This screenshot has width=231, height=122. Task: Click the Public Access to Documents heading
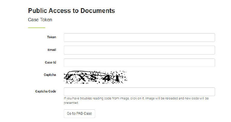[x=71, y=11]
